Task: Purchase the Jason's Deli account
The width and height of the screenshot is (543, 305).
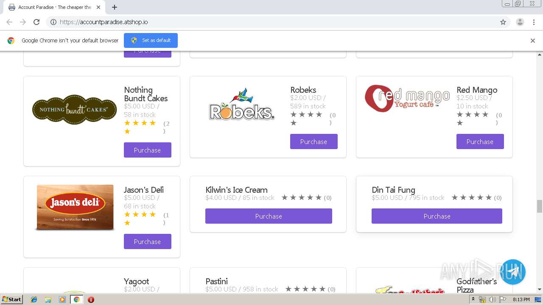Action: [148, 241]
